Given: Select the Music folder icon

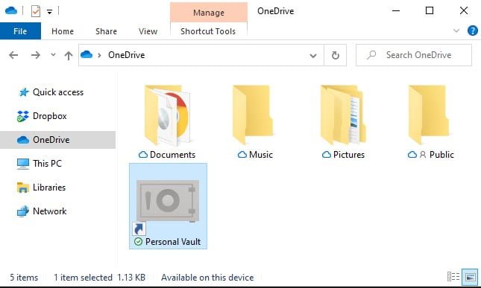Looking at the screenshot, I should point(253,115).
